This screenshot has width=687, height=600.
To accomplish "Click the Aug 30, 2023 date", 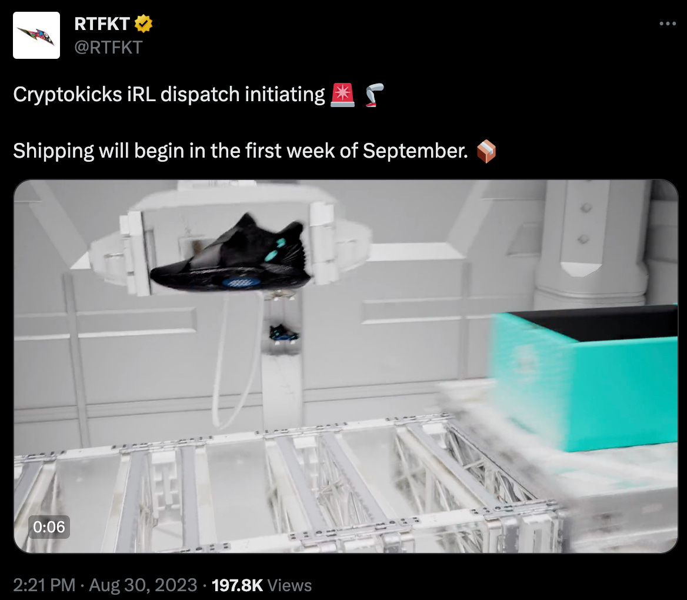I will (144, 585).
